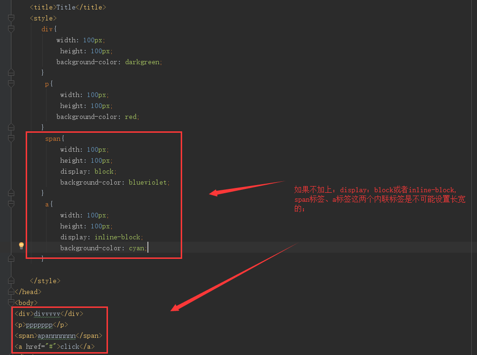Click the darkgreen color value text
477x355 pixels.
coord(142,62)
